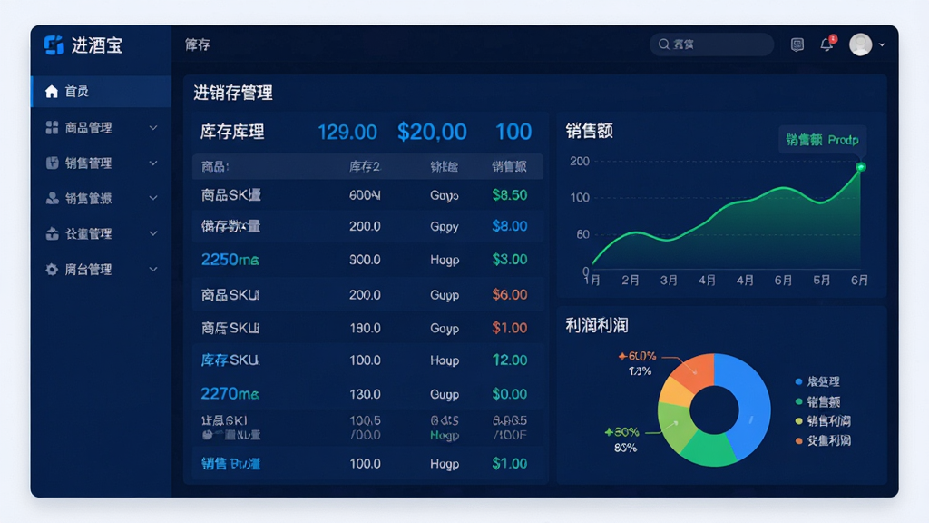
Task: Open the bottom 销售 product link
Action: [231, 464]
